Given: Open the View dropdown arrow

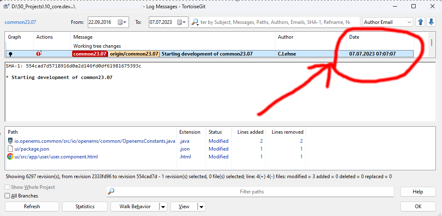Looking at the screenshot, I should (x=201, y=207).
